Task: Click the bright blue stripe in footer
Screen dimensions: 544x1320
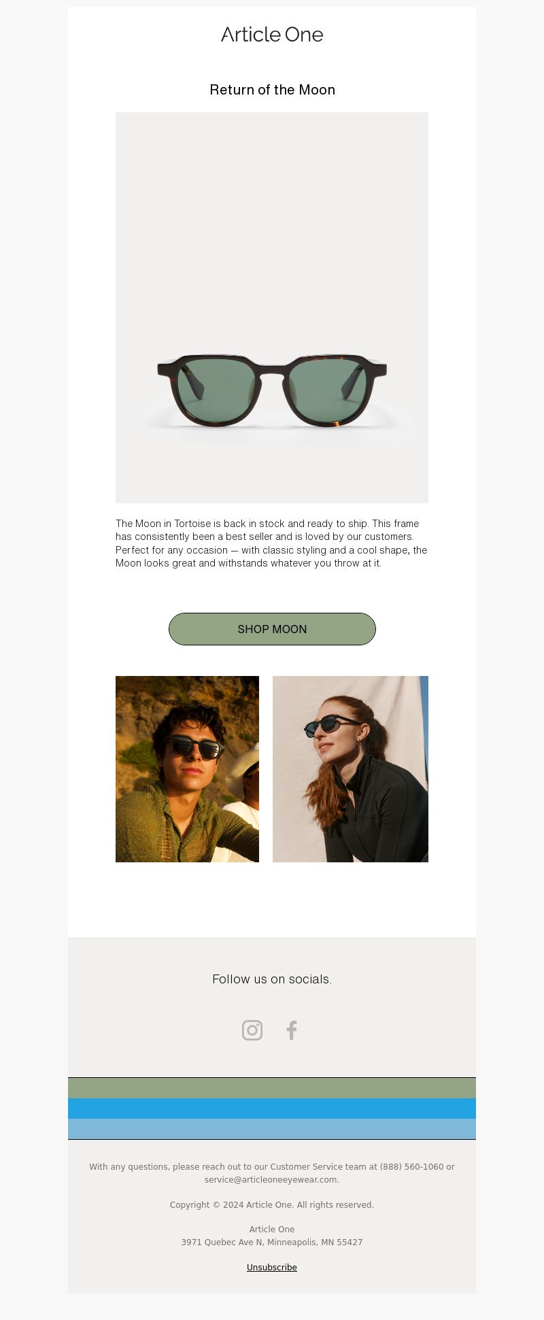Action: 272,1109
